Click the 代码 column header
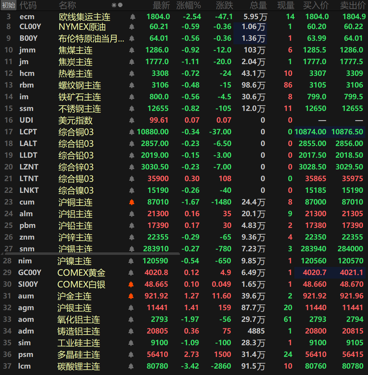The width and height of the screenshot is (368, 375). (x=28, y=5)
